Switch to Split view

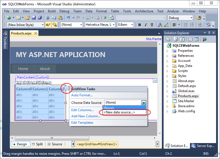click(37, 144)
